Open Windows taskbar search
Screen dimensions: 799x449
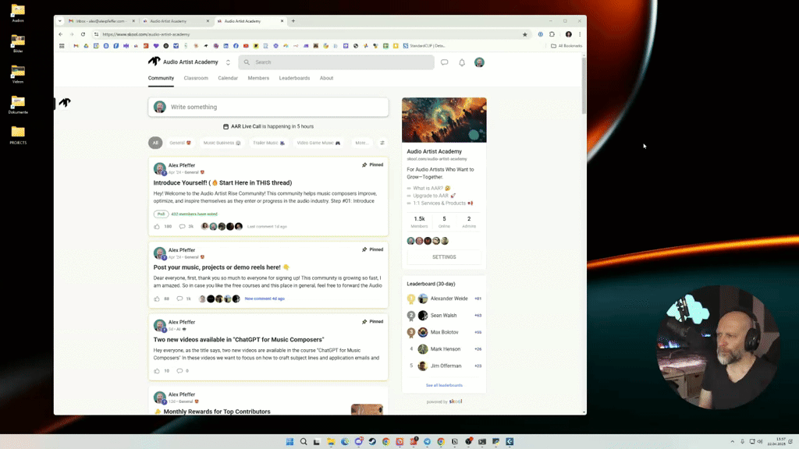[x=304, y=441]
